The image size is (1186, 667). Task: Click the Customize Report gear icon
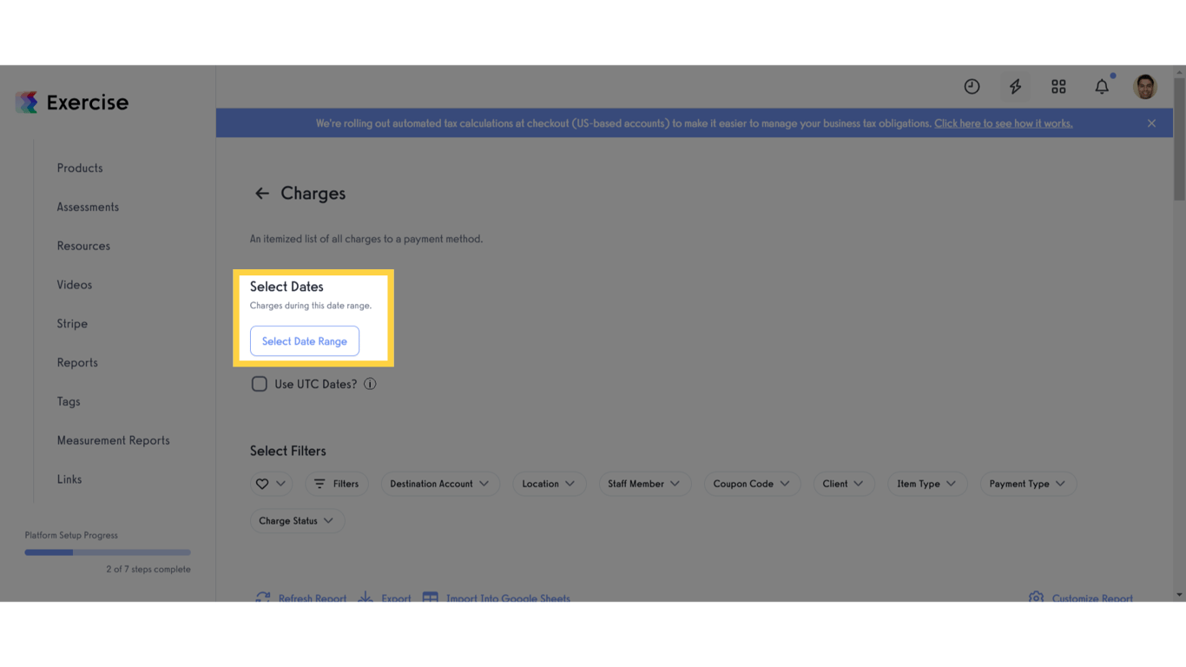pyautogui.click(x=1036, y=598)
